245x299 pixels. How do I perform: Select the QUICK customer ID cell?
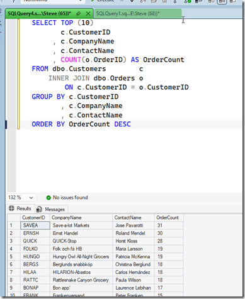[35, 241]
